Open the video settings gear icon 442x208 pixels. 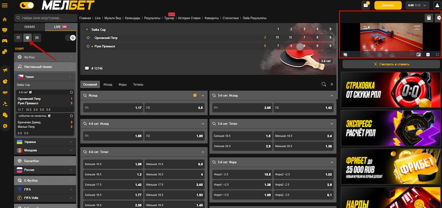[x=439, y=18]
